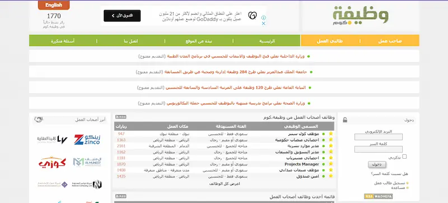The width and height of the screenshot is (448, 203).
Task: Open the help (مساعدة) link in the login panel
Action: tap(398, 188)
